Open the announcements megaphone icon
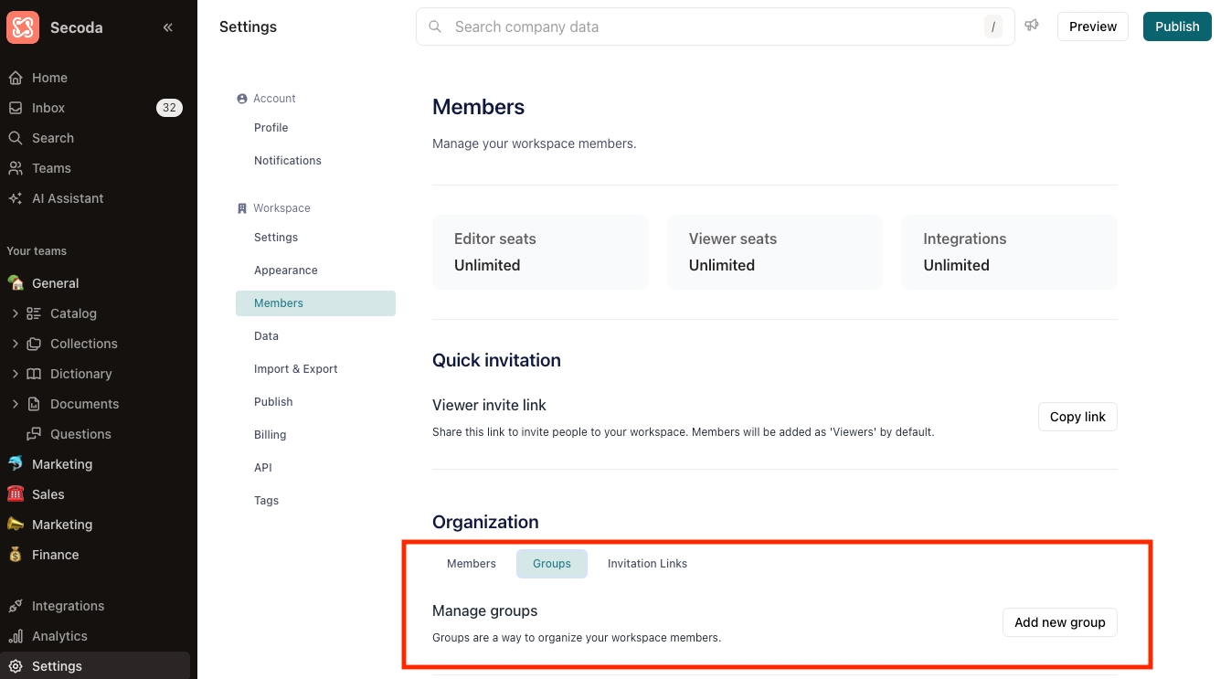1231x679 pixels. pyautogui.click(x=1032, y=26)
